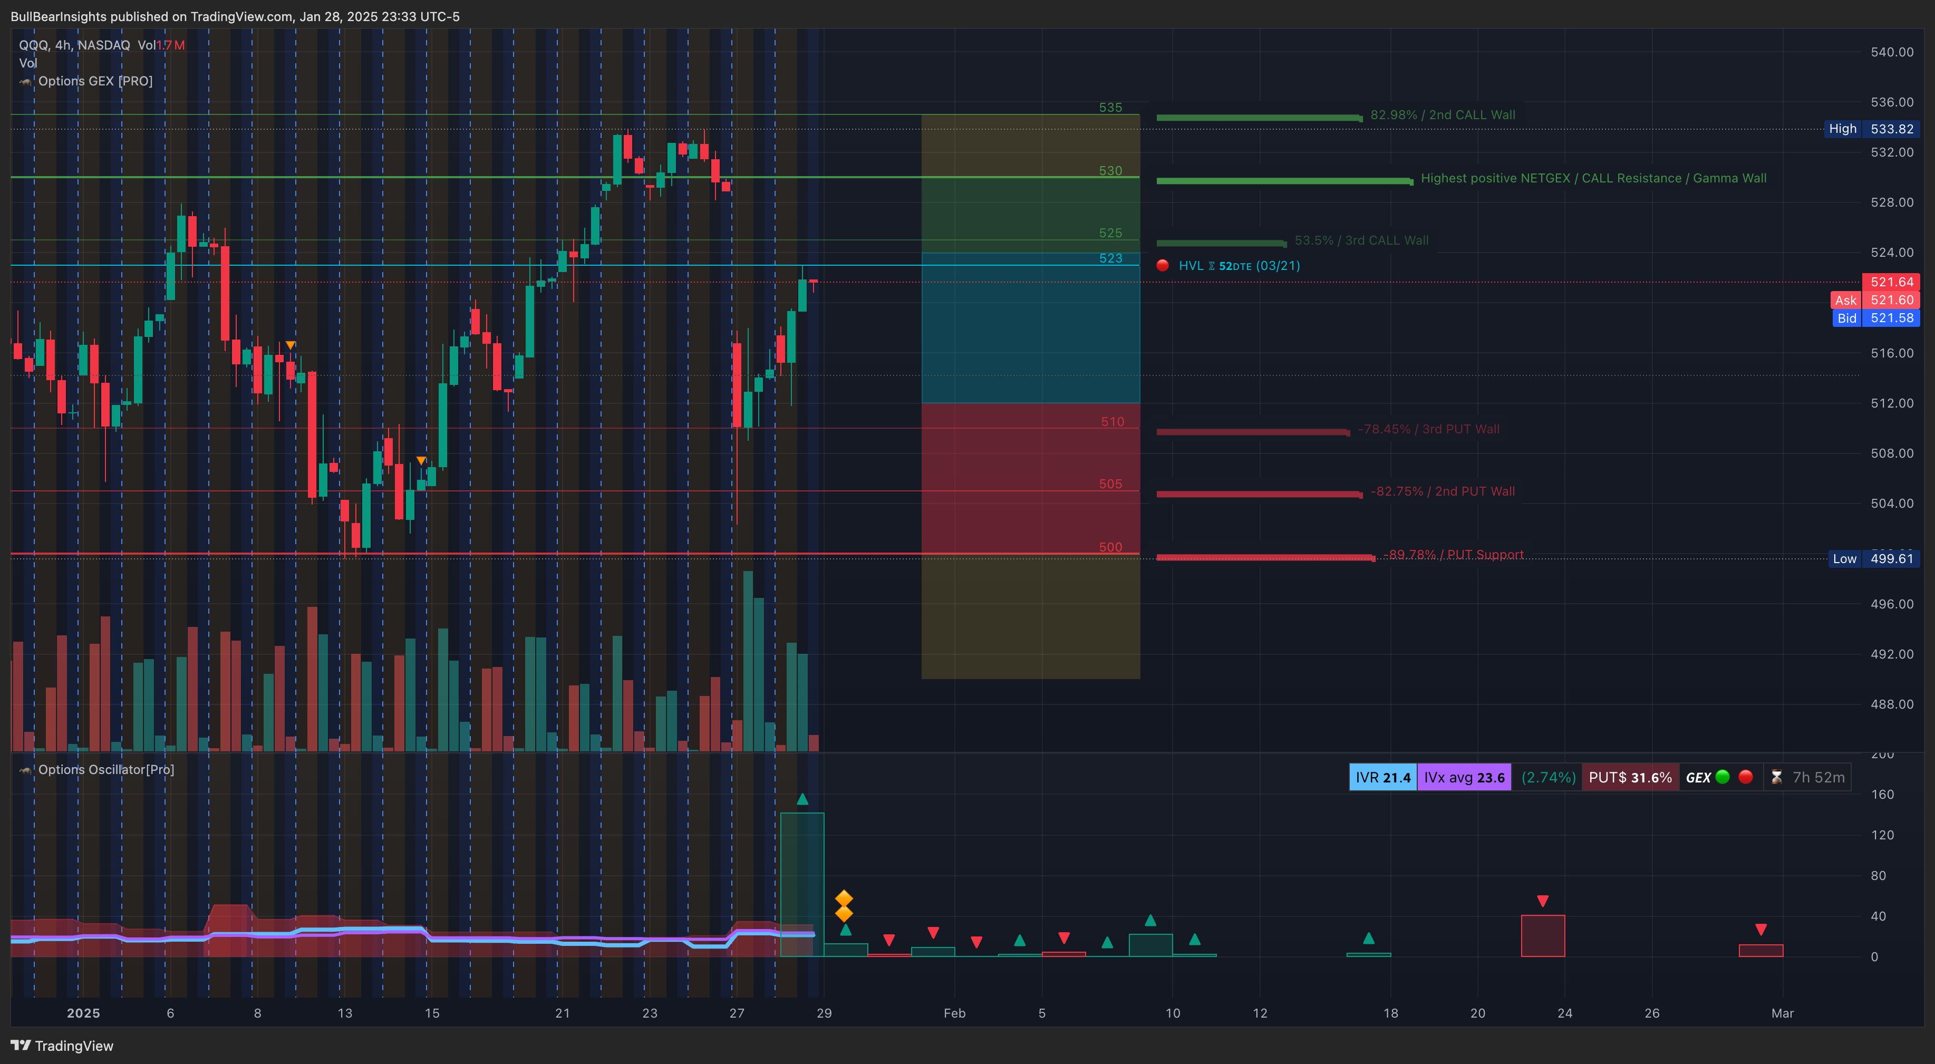Click the Options GEX [PRO] legend text
Image resolution: width=1935 pixels, height=1064 pixels.
[x=95, y=81]
